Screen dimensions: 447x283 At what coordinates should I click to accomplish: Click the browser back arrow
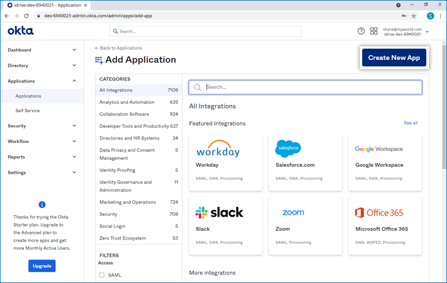pos(6,16)
